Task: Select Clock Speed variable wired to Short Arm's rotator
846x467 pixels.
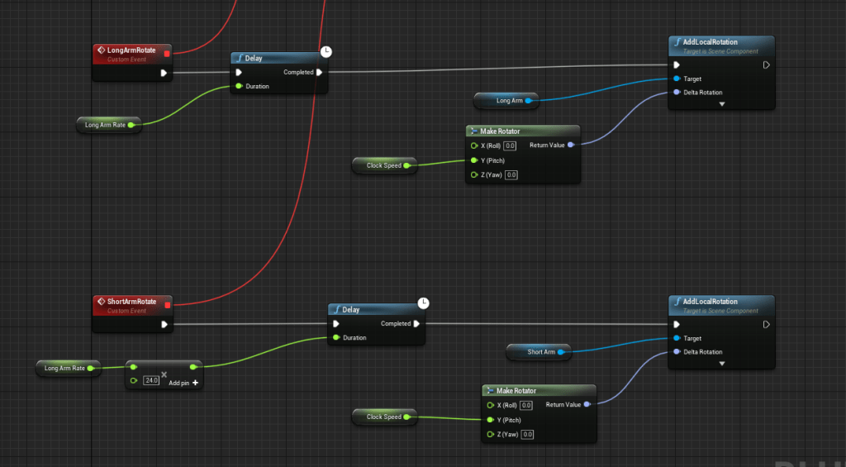Action: (x=382, y=417)
